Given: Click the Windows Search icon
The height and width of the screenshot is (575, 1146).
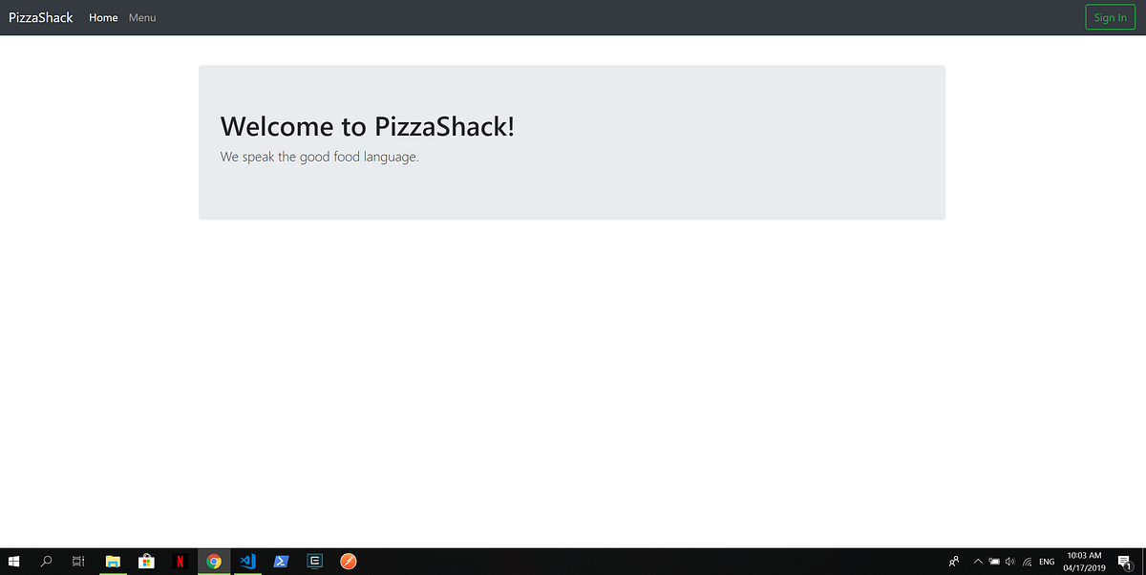Looking at the screenshot, I should click(x=46, y=562).
